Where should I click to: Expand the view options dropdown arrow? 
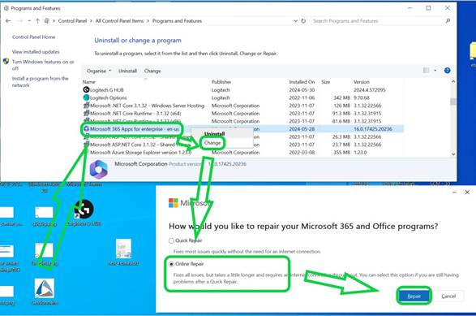coord(435,71)
